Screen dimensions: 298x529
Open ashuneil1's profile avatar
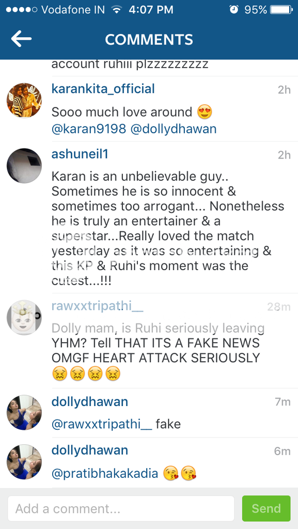click(24, 166)
